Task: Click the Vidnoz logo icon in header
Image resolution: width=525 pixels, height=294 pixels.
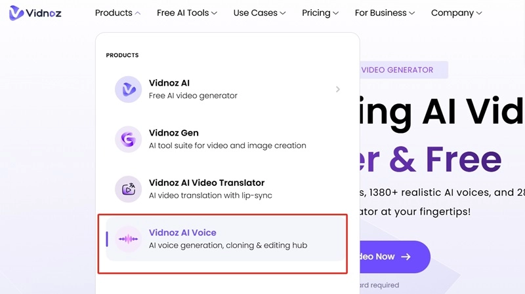Action: click(x=16, y=13)
